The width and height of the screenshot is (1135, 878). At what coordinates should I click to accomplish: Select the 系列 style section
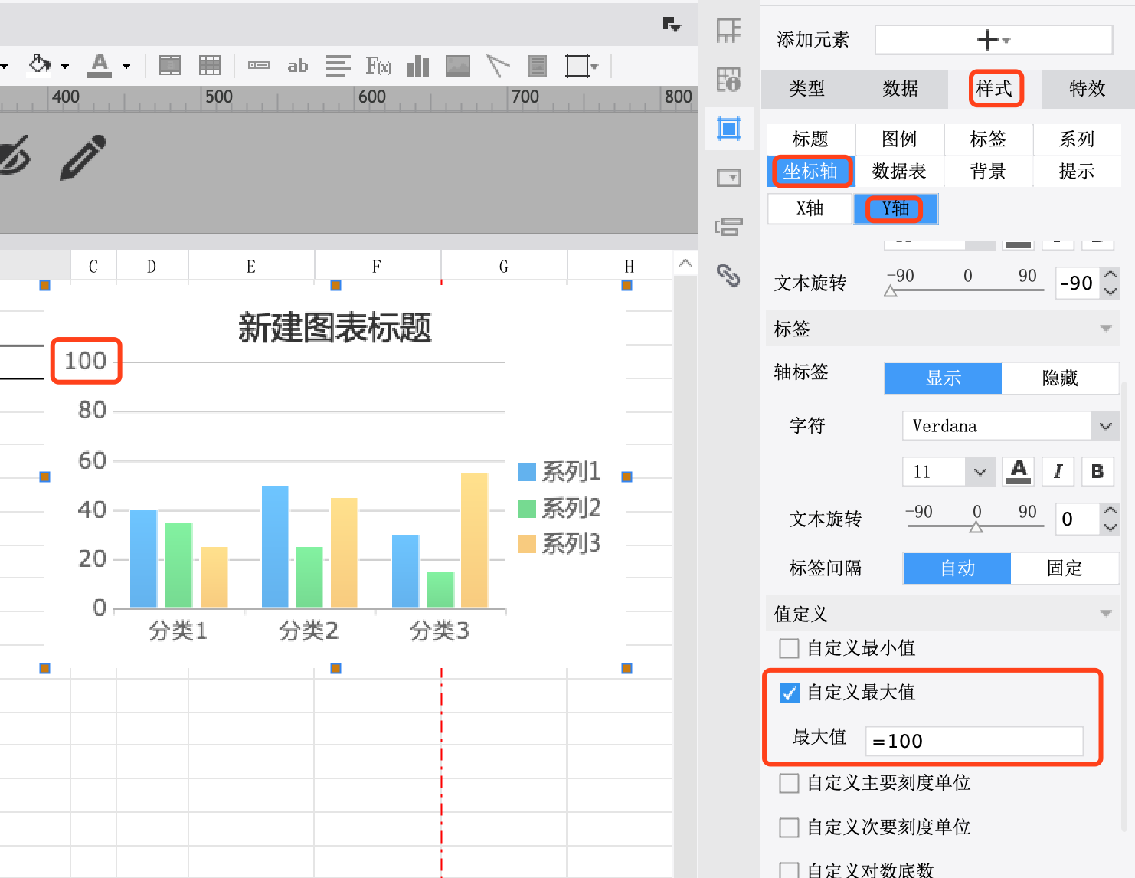point(1077,139)
